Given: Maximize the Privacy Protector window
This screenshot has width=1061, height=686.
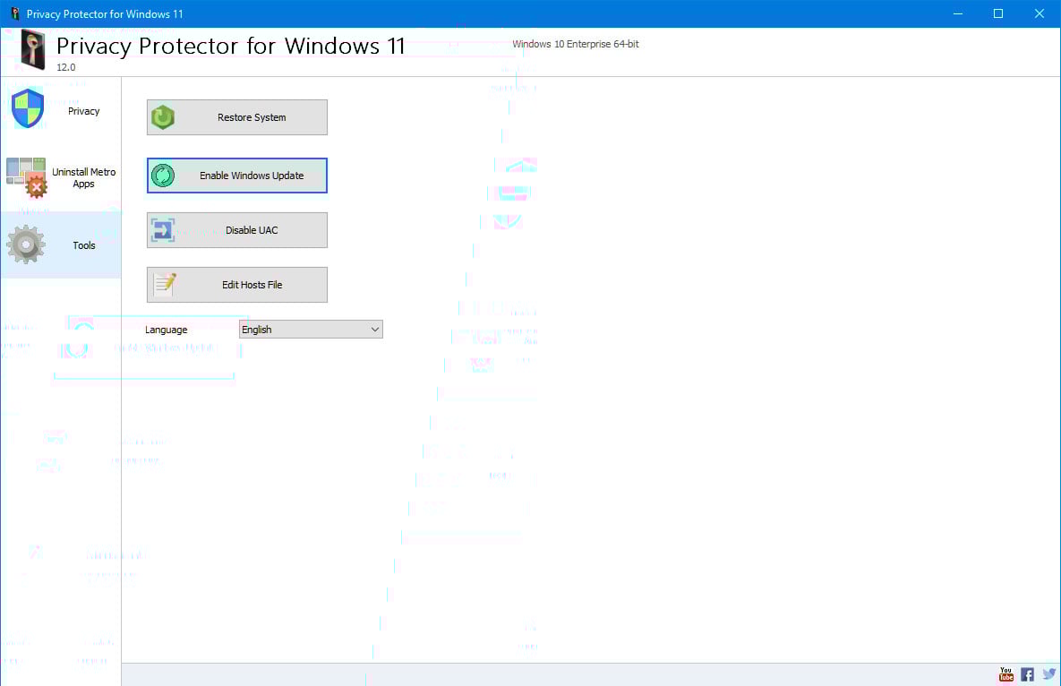Looking at the screenshot, I should point(998,13).
